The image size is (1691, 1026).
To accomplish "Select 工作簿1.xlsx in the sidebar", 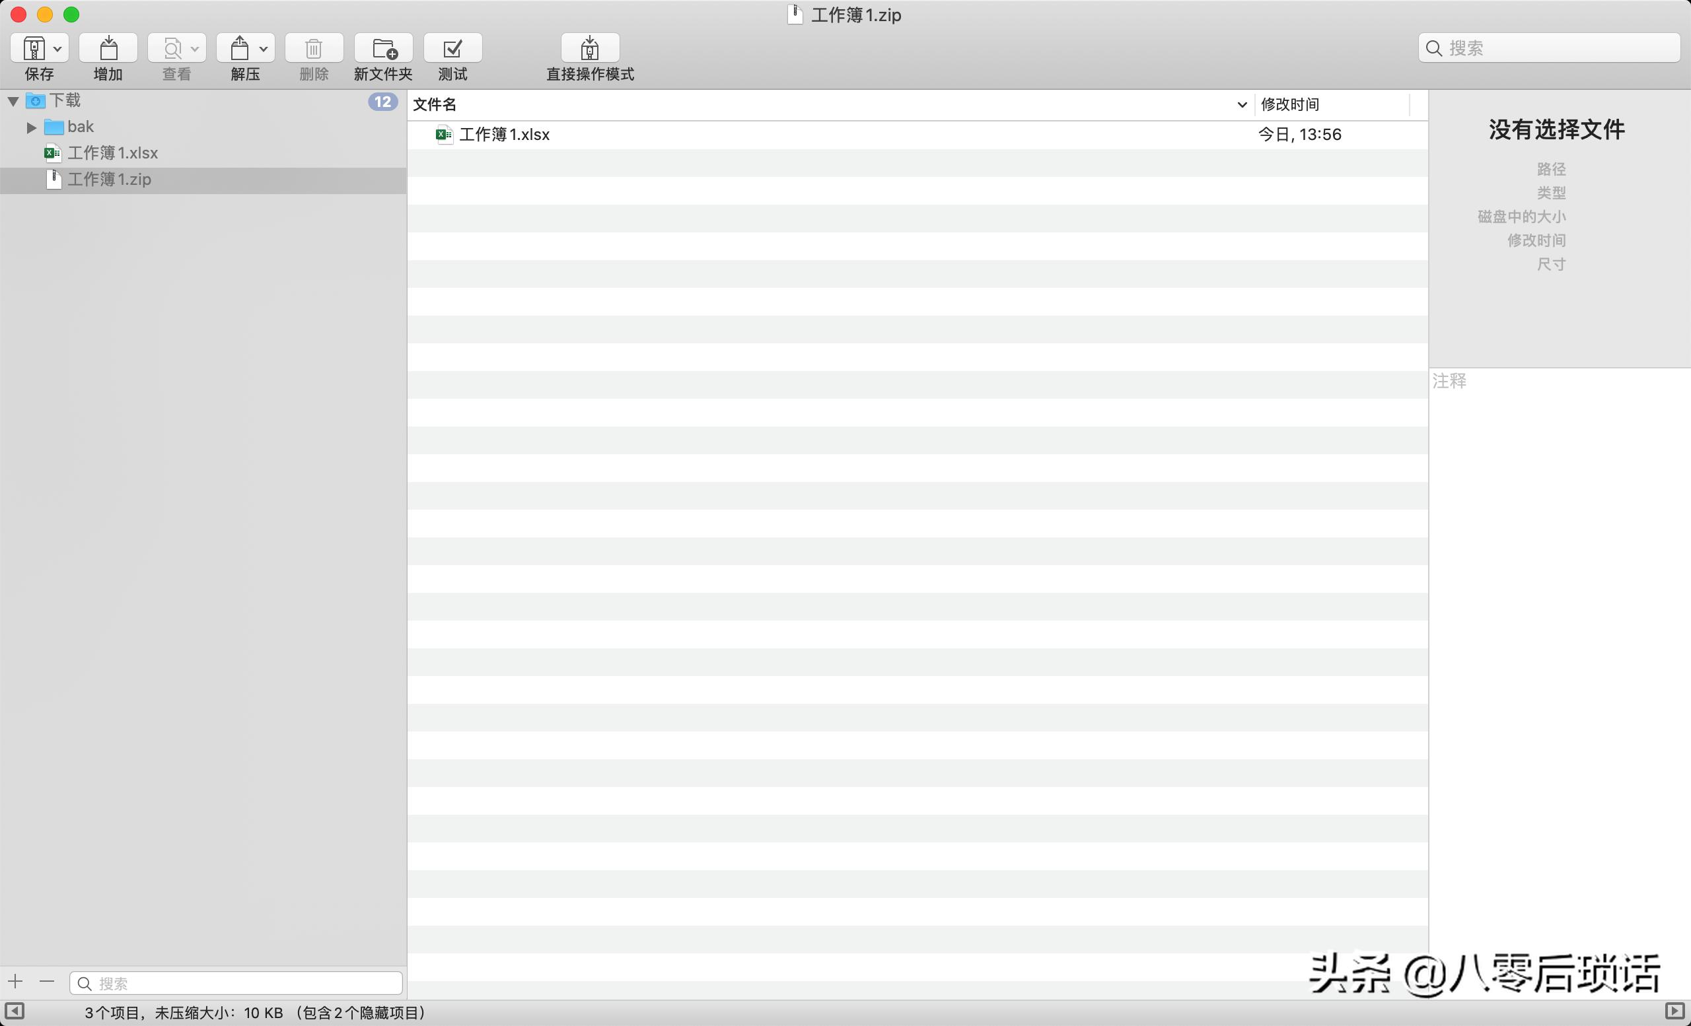I will coord(112,153).
